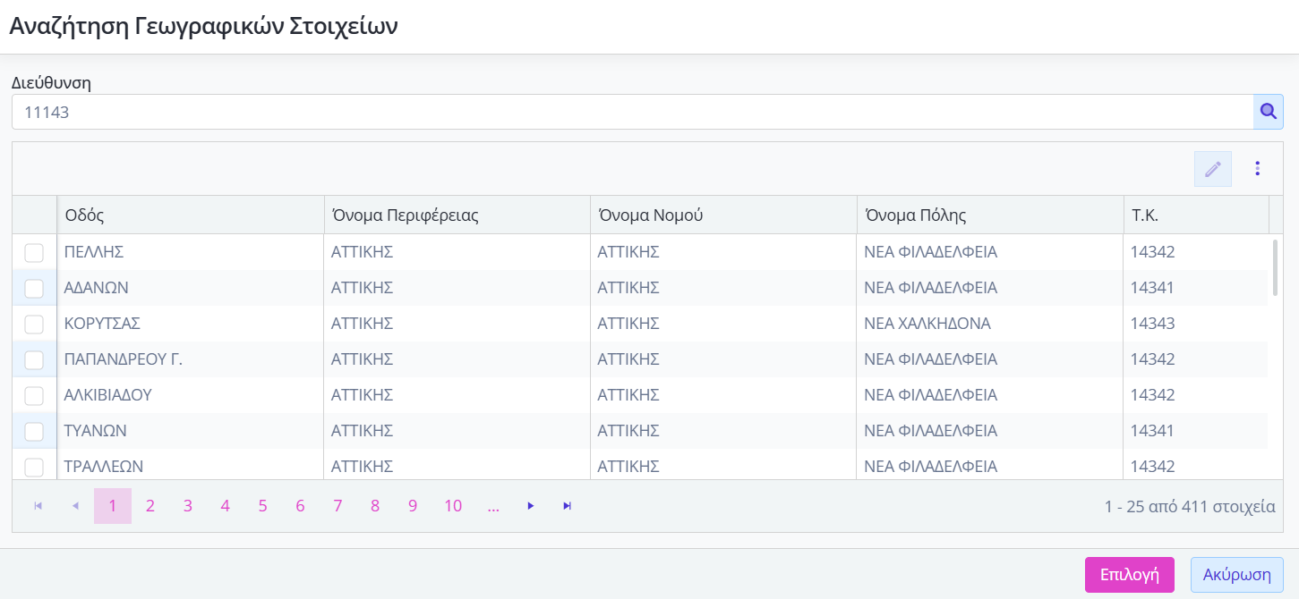1299x599 pixels.
Task: Click the pencil edit icon
Action: coord(1212,169)
